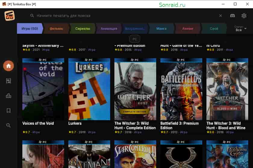Click 'Battlefield 3: Premium Edition' title
Viewport: 253px width, 168px height.
pyautogui.click(x=180, y=126)
